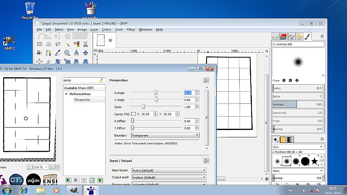
Task: Reset Input / Output settings with refresh icon
Action: click(206, 160)
